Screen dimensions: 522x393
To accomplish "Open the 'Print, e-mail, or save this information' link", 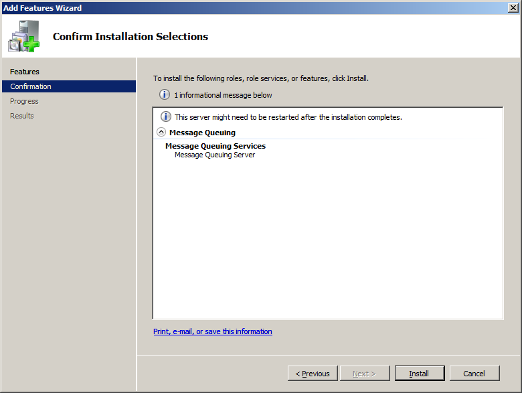I will click(212, 331).
